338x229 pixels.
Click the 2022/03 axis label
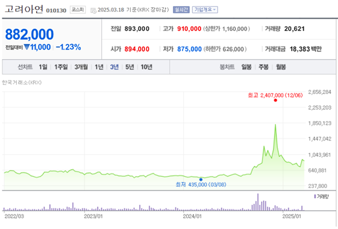point(14,216)
